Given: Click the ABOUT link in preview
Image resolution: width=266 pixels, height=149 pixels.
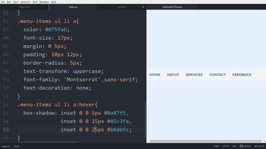Looking at the screenshot, I should point(173,74).
